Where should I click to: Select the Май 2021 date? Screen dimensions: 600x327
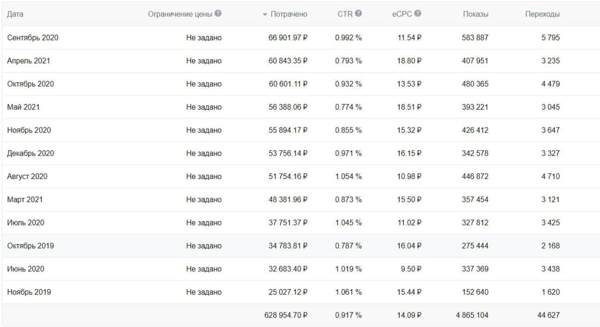(x=23, y=107)
